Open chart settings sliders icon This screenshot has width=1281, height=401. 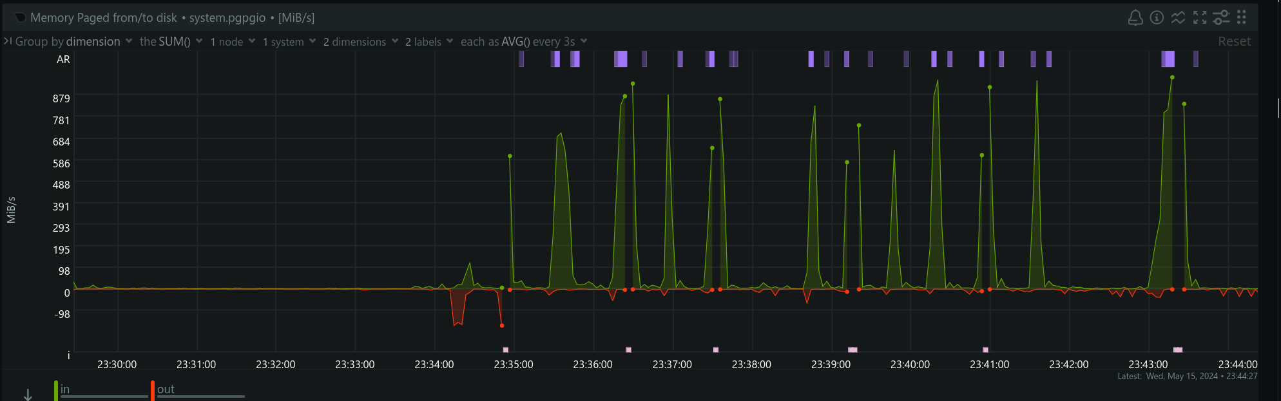point(1220,18)
